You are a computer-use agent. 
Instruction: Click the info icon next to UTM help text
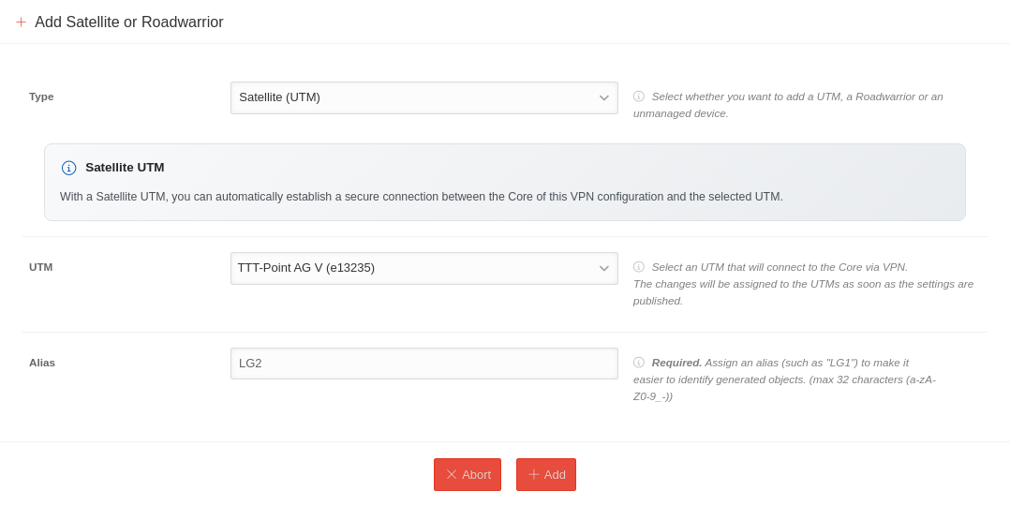[639, 267]
